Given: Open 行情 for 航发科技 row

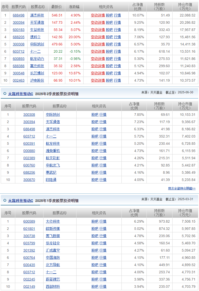Looking at the screenshot, I should point(103,144).
